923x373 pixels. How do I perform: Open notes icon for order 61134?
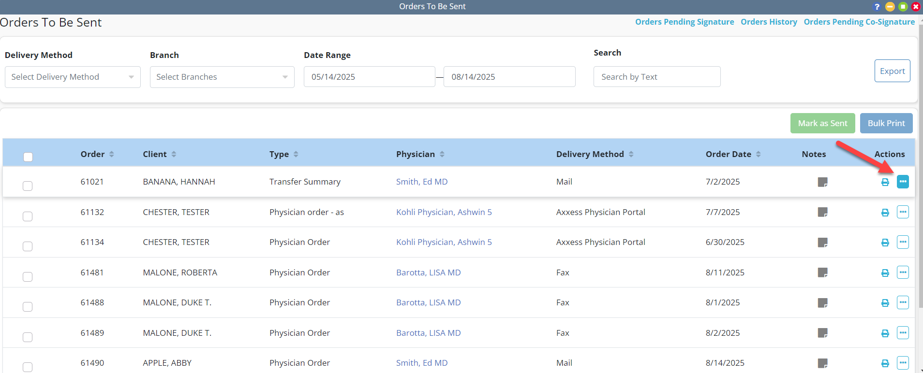click(x=822, y=242)
